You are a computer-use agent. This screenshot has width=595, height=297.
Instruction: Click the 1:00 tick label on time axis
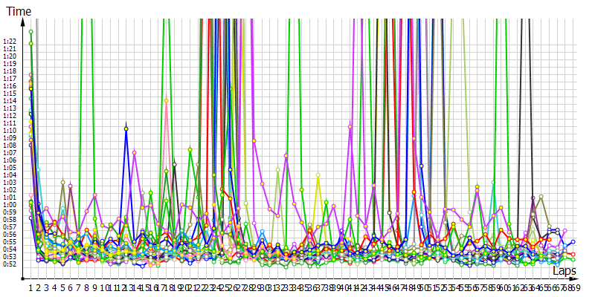click(10, 205)
